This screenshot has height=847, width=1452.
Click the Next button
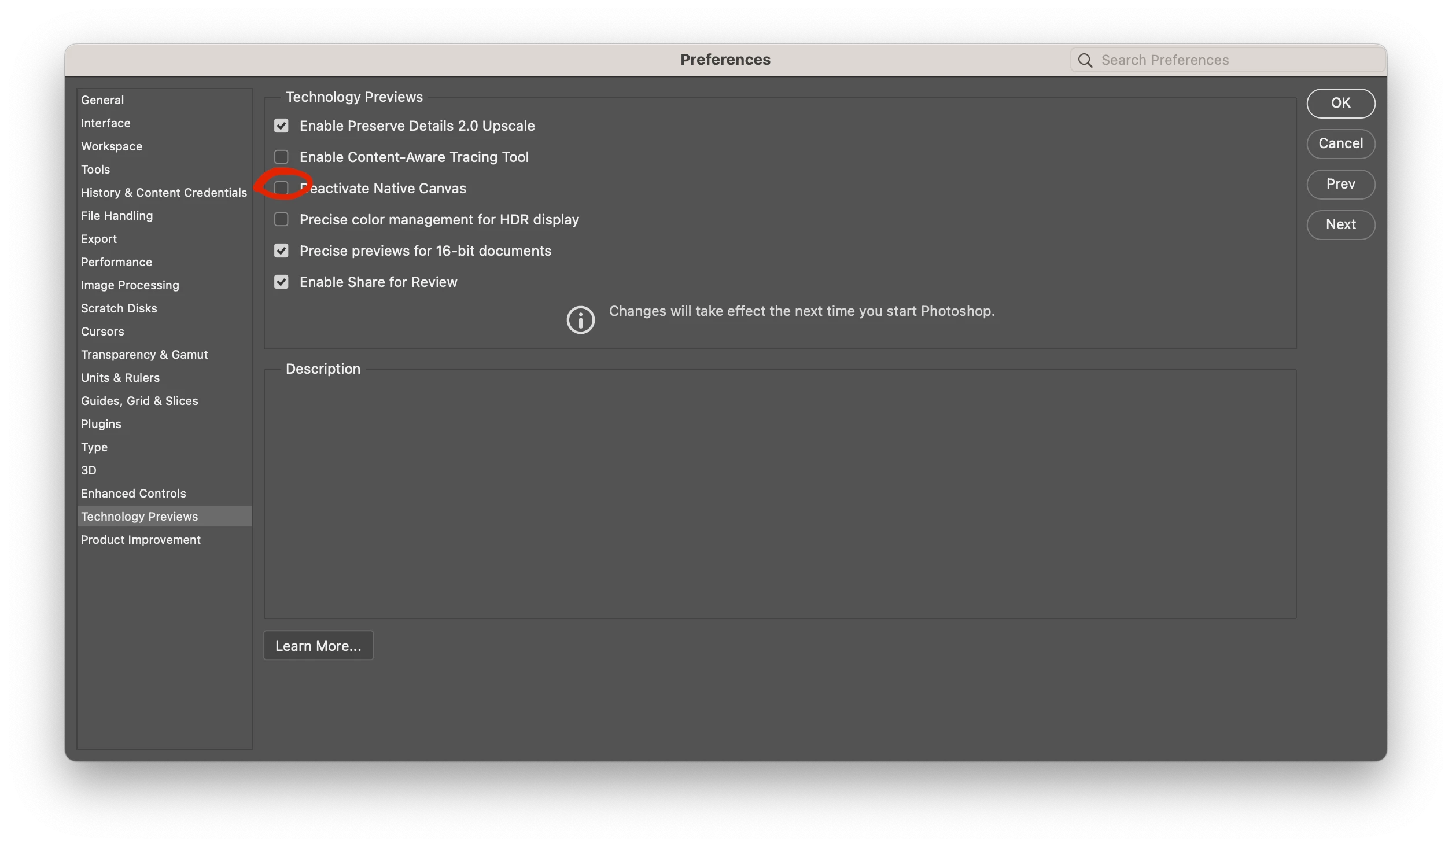point(1340,224)
